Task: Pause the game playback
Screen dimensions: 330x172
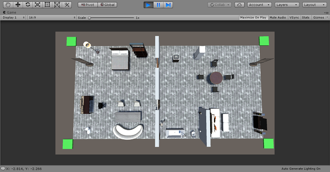Action: tap(158, 5)
